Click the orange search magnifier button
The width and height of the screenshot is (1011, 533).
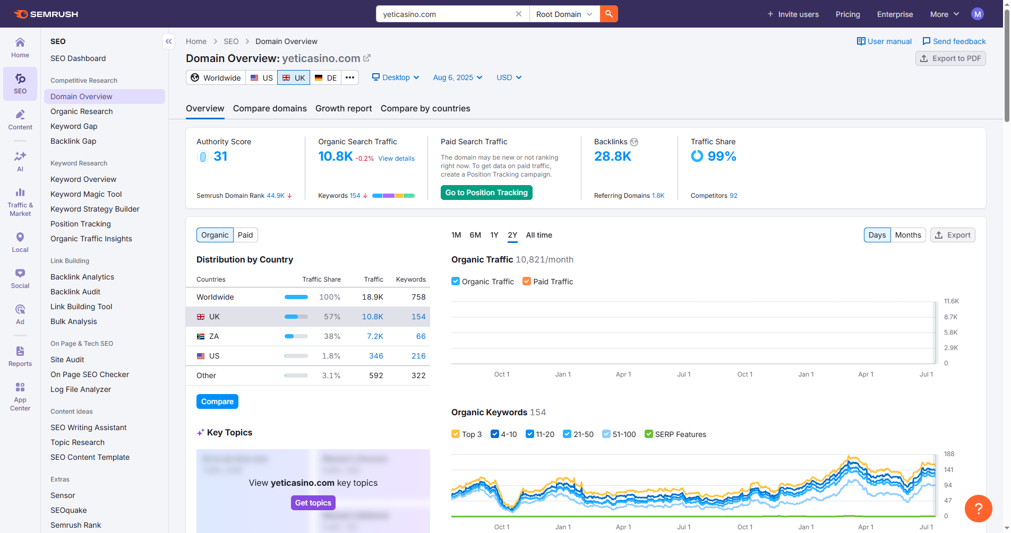(609, 14)
